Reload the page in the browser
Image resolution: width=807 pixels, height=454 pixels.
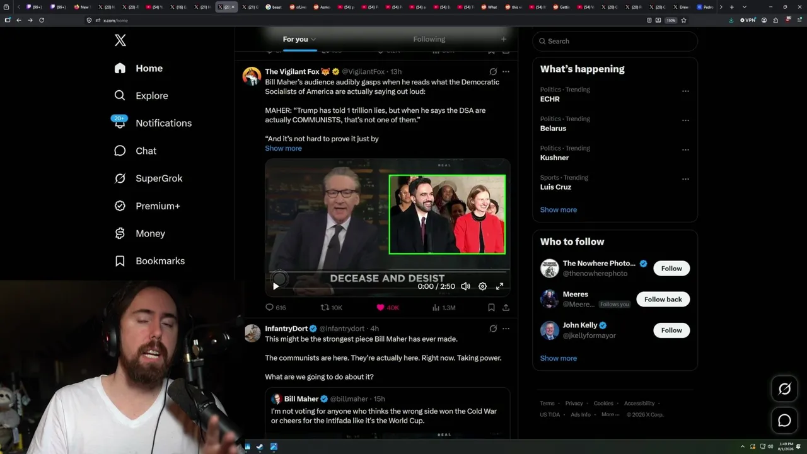pos(42,20)
